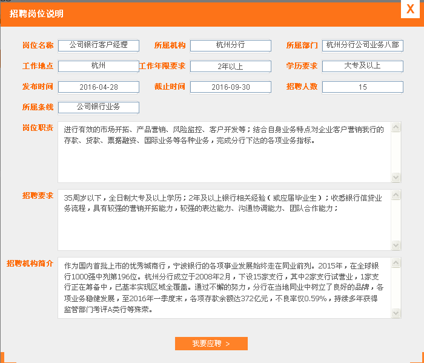Click the 岗位名称 field showing 公司银行客户经理

point(99,45)
